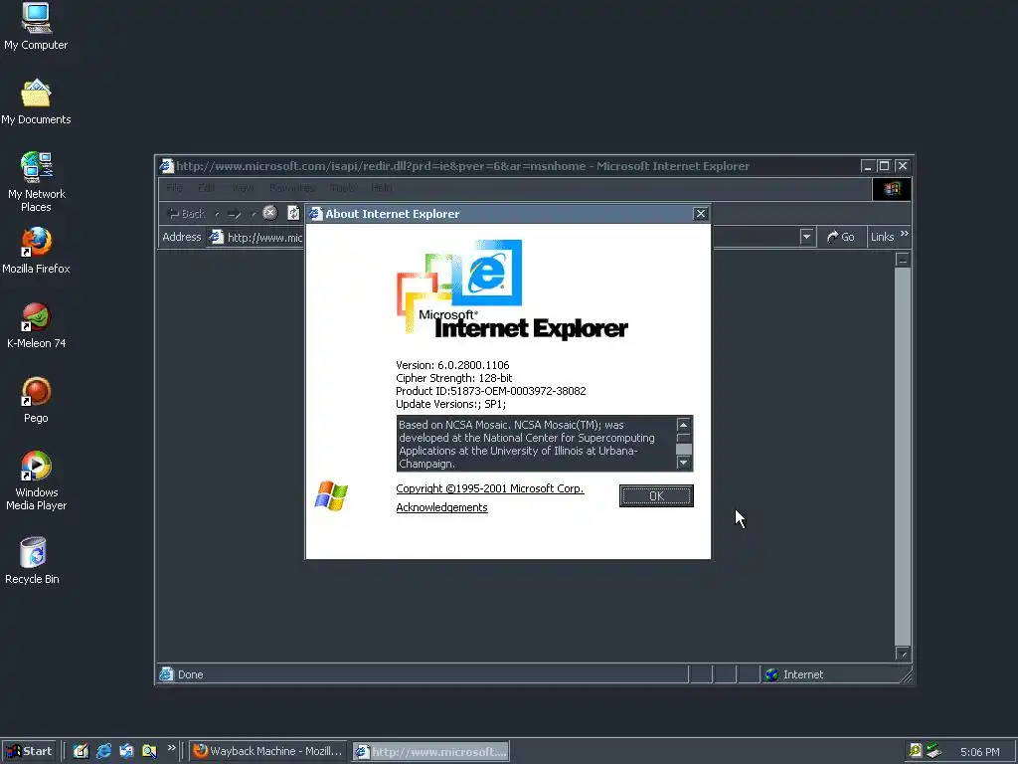Click the Cipher Strength: 128-bit text

coord(453,378)
